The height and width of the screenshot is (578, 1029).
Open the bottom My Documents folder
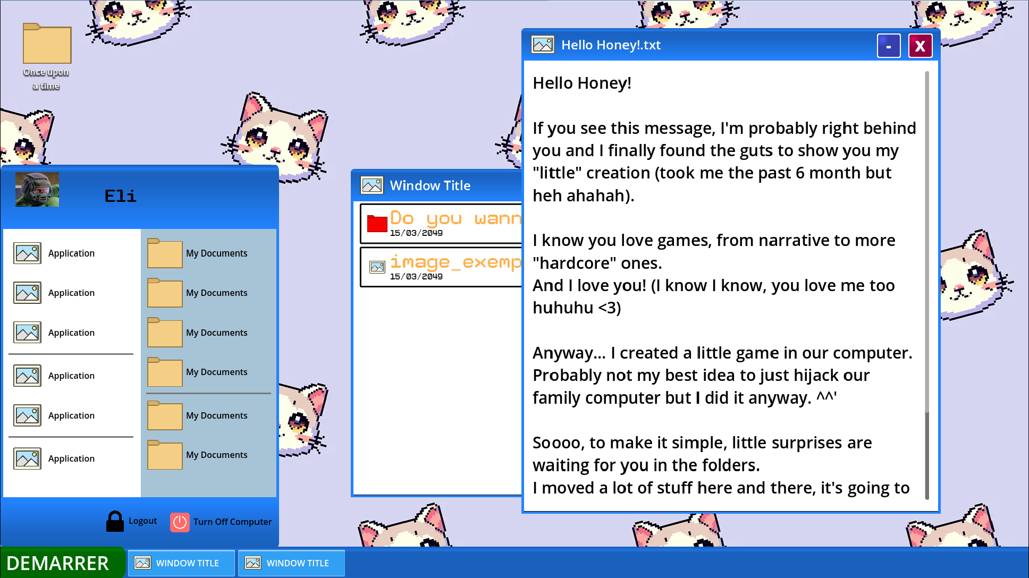(165, 455)
